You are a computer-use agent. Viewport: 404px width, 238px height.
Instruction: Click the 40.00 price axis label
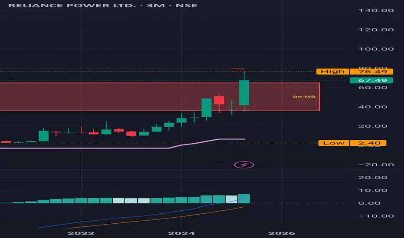[x=373, y=107]
